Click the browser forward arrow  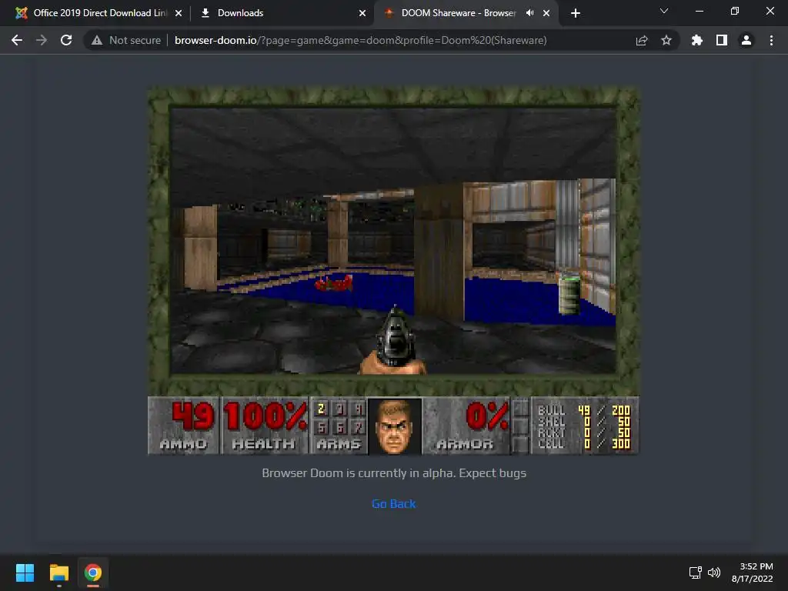(x=42, y=40)
